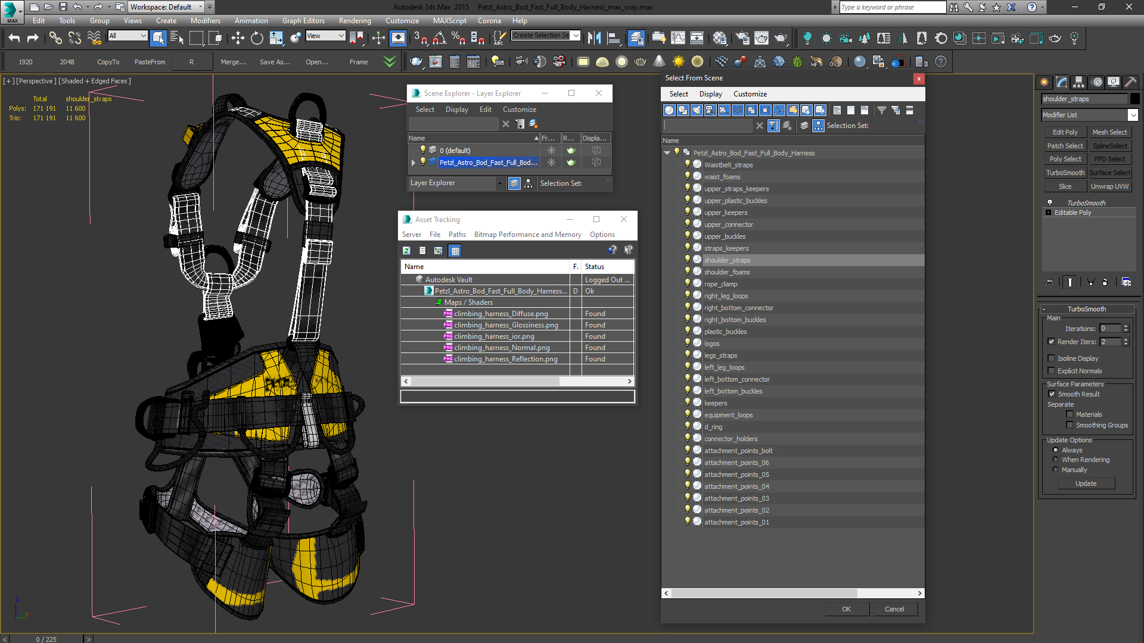This screenshot has height=643, width=1144.
Task: Click the question mark help icon in toolbar
Action: click(x=941, y=61)
